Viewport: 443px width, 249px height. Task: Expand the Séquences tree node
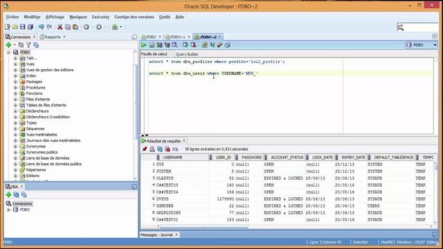[15, 129]
